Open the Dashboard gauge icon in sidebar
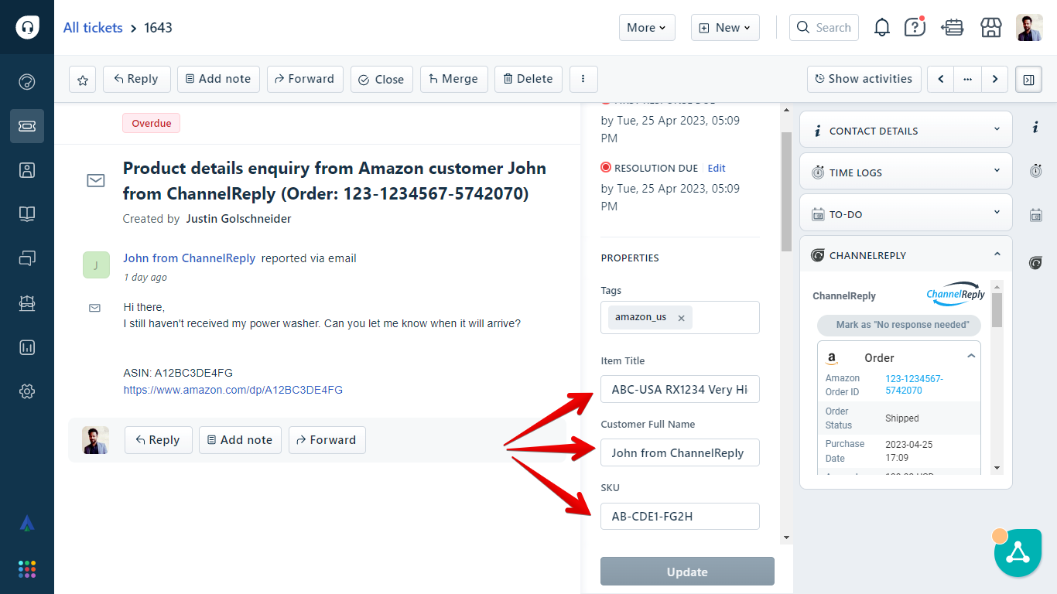1057x594 pixels. click(27, 82)
